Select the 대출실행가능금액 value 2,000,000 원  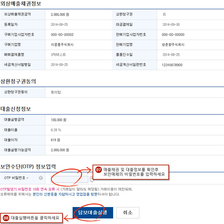[60, 150]
